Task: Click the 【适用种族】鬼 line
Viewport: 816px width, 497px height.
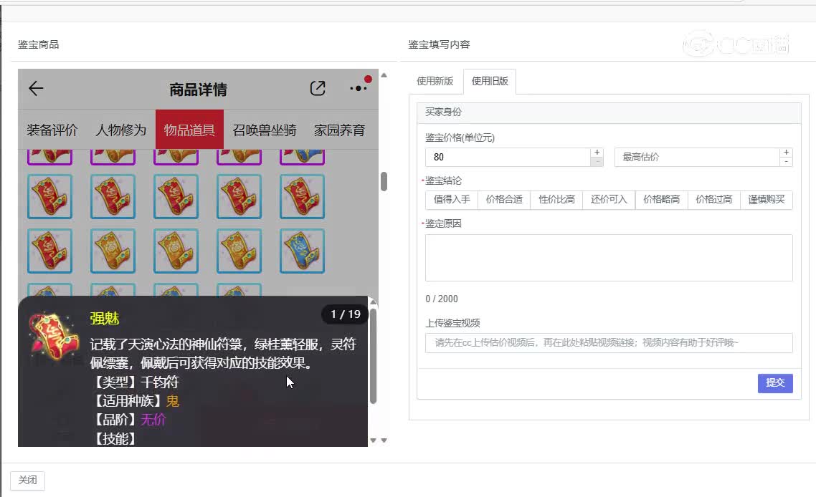Action: [x=135, y=401]
